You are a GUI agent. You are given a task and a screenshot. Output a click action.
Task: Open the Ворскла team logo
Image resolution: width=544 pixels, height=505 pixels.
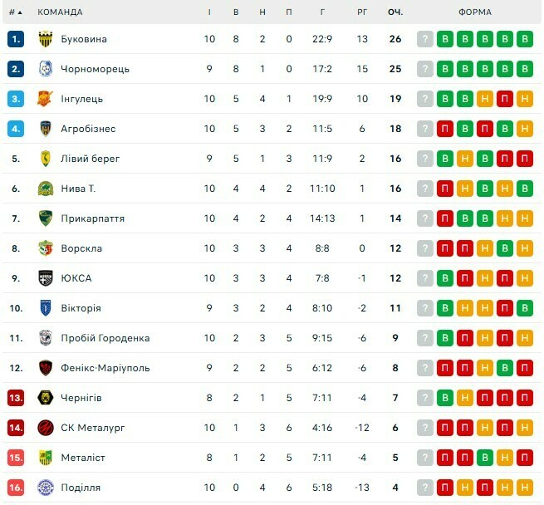[46, 248]
